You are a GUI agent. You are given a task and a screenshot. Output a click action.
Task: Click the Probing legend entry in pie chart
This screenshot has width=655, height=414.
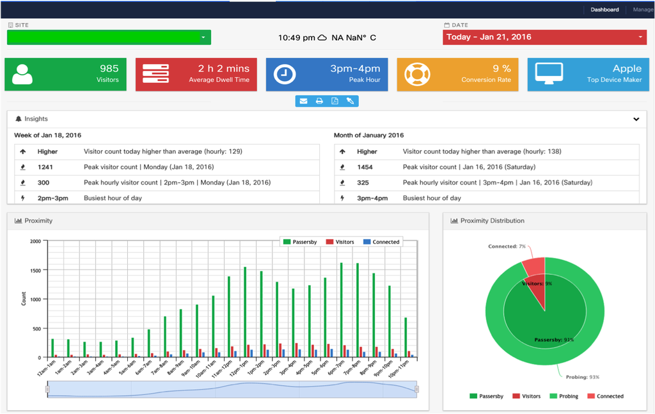tap(564, 396)
